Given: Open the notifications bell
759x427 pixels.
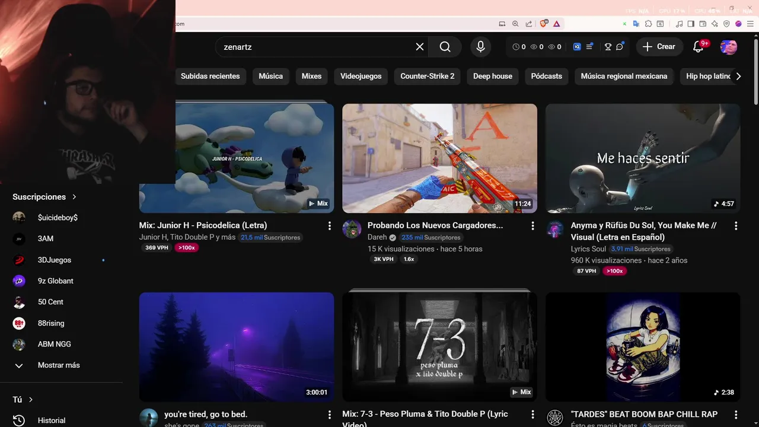Looking at the screenshot, I should (698, 47).
